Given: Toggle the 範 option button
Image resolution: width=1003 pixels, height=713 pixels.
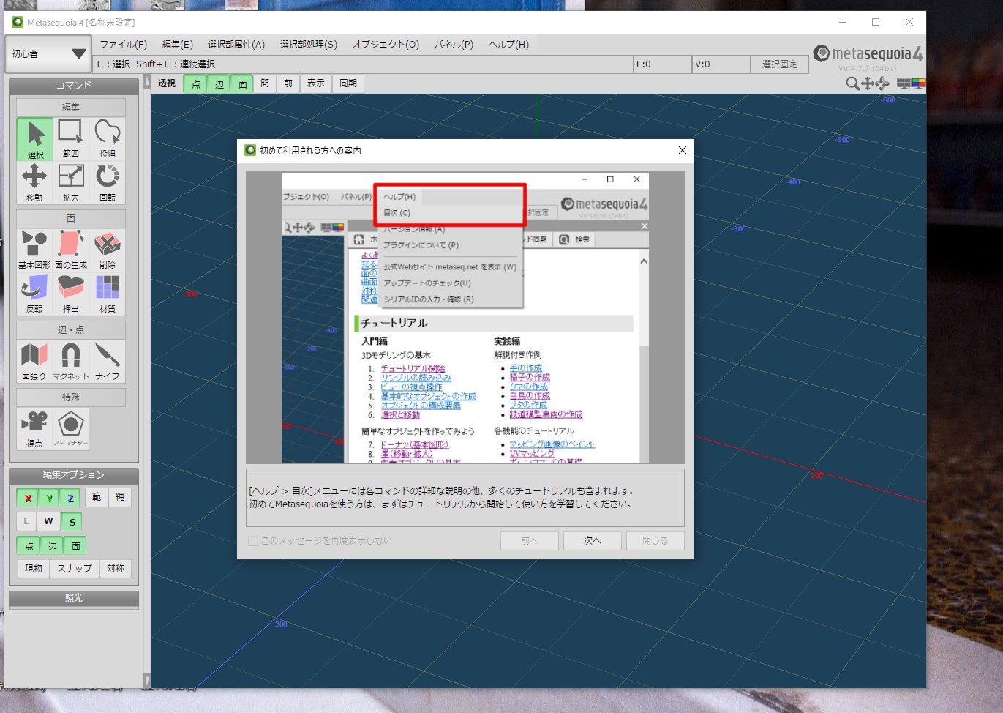Looking at the screenshot, I should [97, 497].
